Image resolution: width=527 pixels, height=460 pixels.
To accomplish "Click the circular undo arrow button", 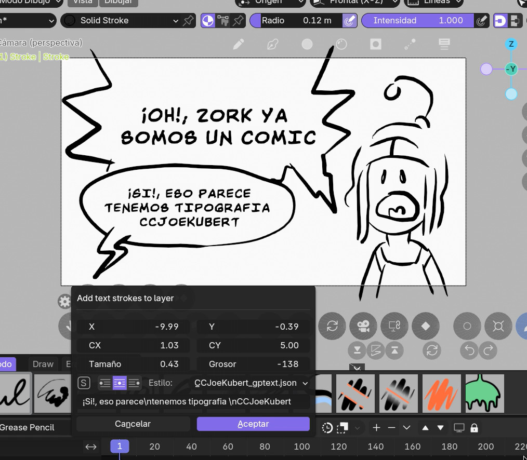I will pos(468,350).
